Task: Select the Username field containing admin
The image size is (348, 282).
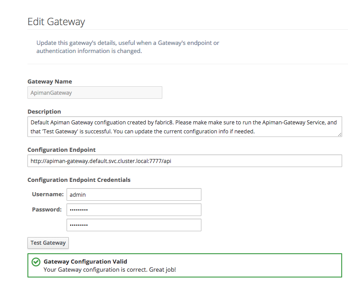Action: pos(134,194)
